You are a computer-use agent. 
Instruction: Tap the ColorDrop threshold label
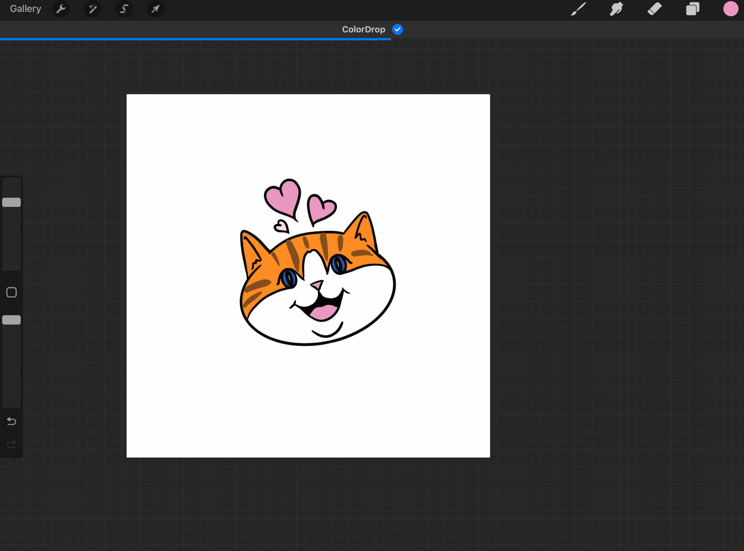pyautogui.click(x=363, y=29)
